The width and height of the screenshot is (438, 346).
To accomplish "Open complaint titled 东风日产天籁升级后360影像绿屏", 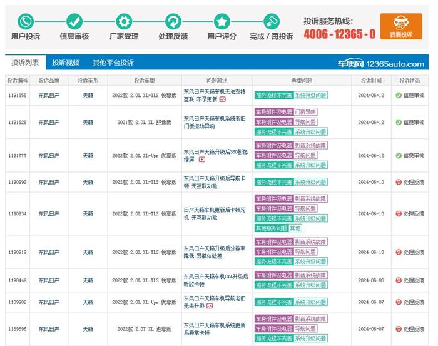I will click(x=216, y=156).
